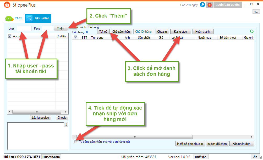Toggle the account list select-all checkbox
Viewport: 263px width, 160px height.
click(9, 36)
